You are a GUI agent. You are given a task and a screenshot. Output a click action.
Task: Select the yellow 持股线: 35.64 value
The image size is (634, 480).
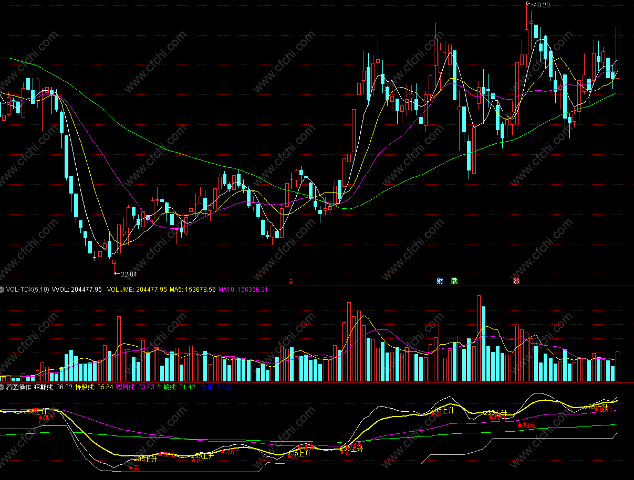[94, 387]
